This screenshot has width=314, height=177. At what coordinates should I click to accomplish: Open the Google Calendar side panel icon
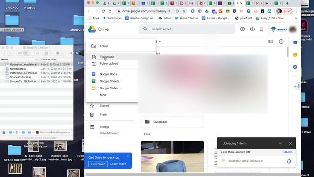click(x=295, y=43)
